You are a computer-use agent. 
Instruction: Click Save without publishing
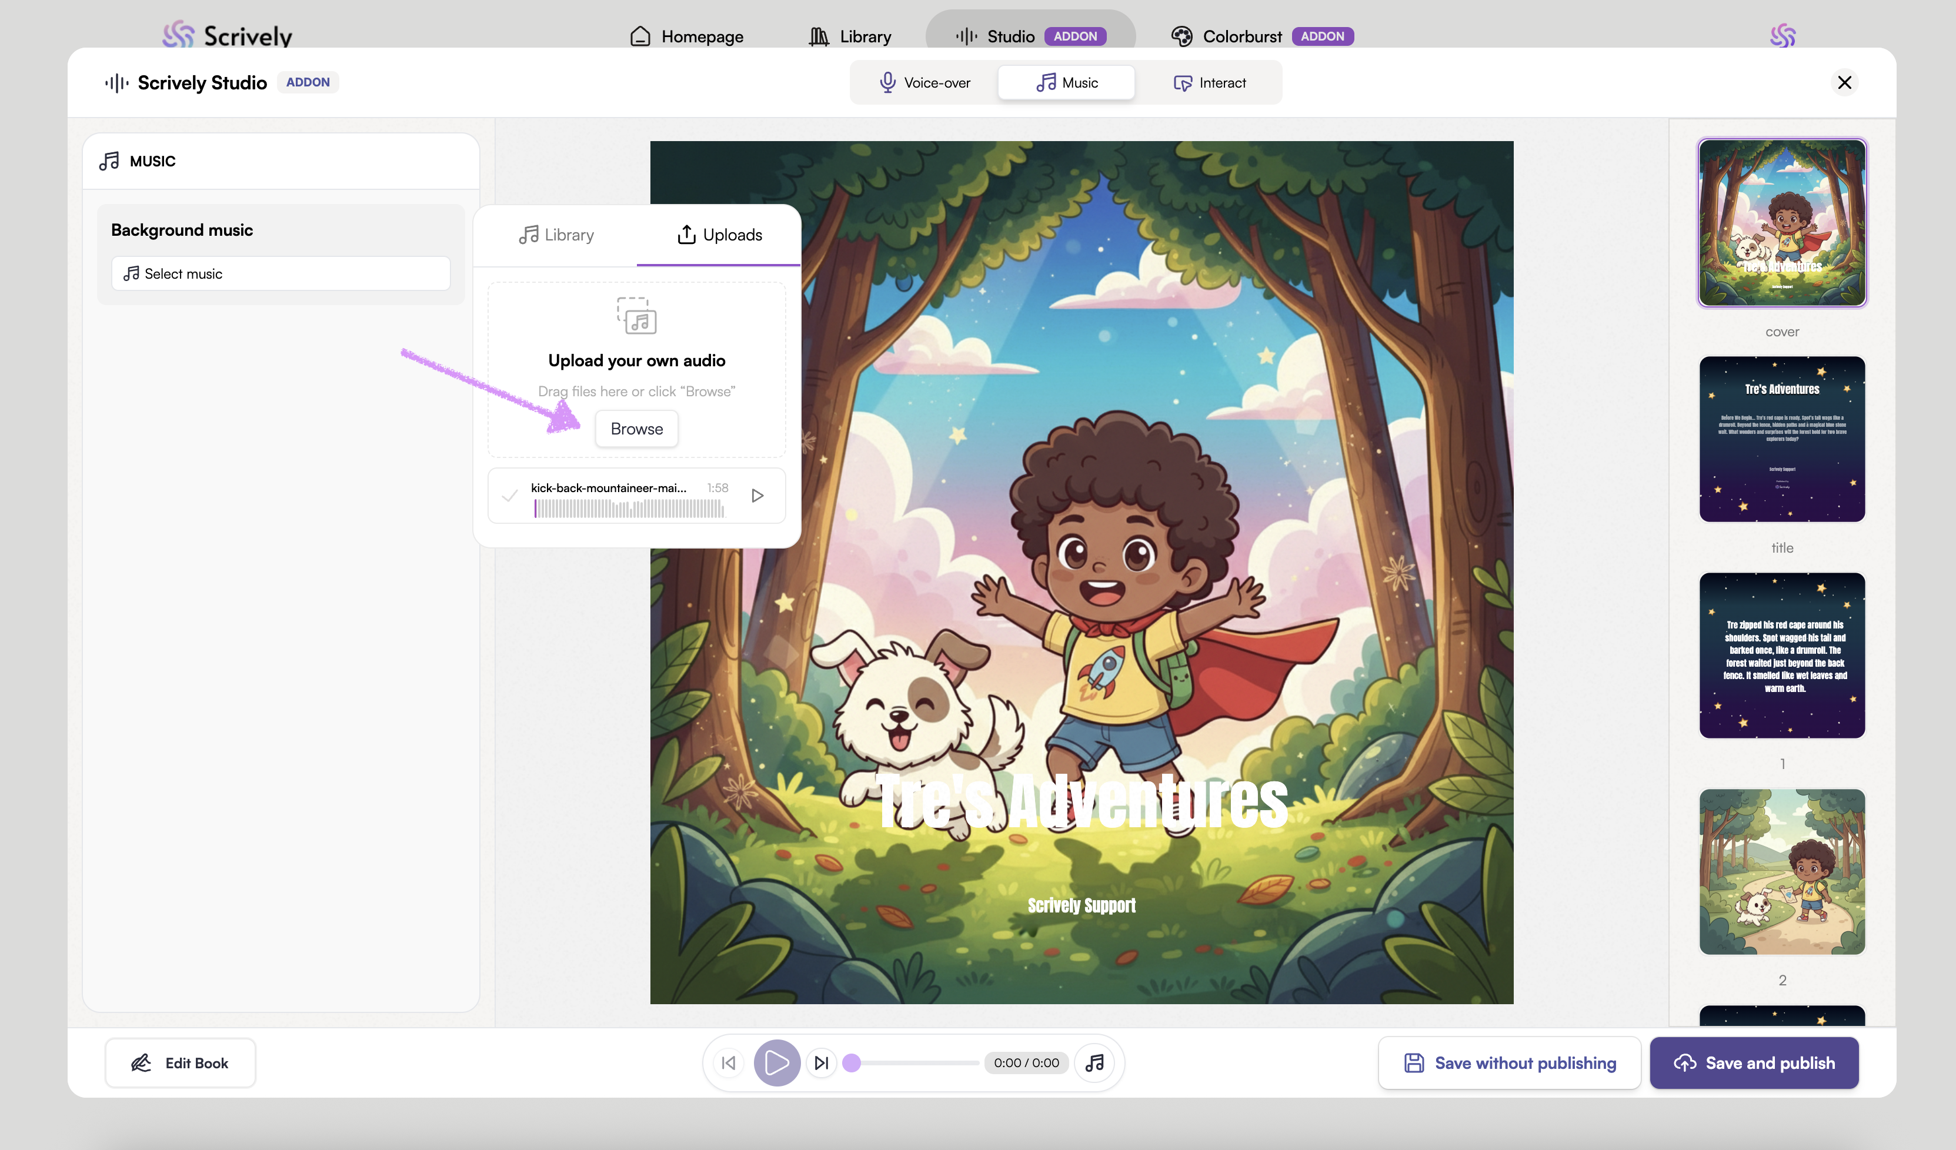click(1510, 1062)
